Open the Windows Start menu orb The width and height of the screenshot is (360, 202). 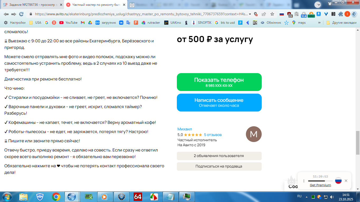7,197
